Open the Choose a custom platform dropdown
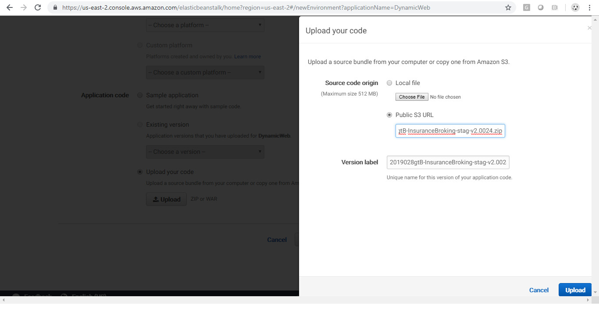 click(205, 72)
